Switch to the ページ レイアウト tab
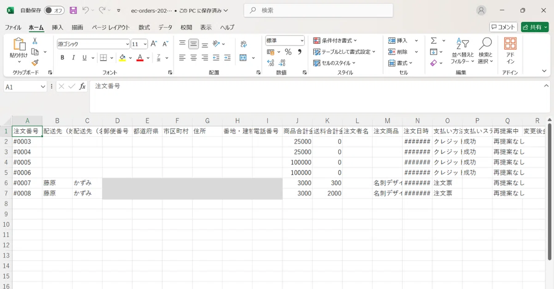 (111, 27)
